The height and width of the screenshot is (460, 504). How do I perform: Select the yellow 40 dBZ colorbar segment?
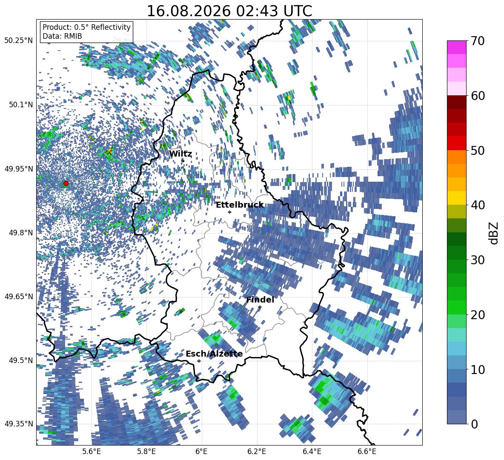(x=456, y=198)
